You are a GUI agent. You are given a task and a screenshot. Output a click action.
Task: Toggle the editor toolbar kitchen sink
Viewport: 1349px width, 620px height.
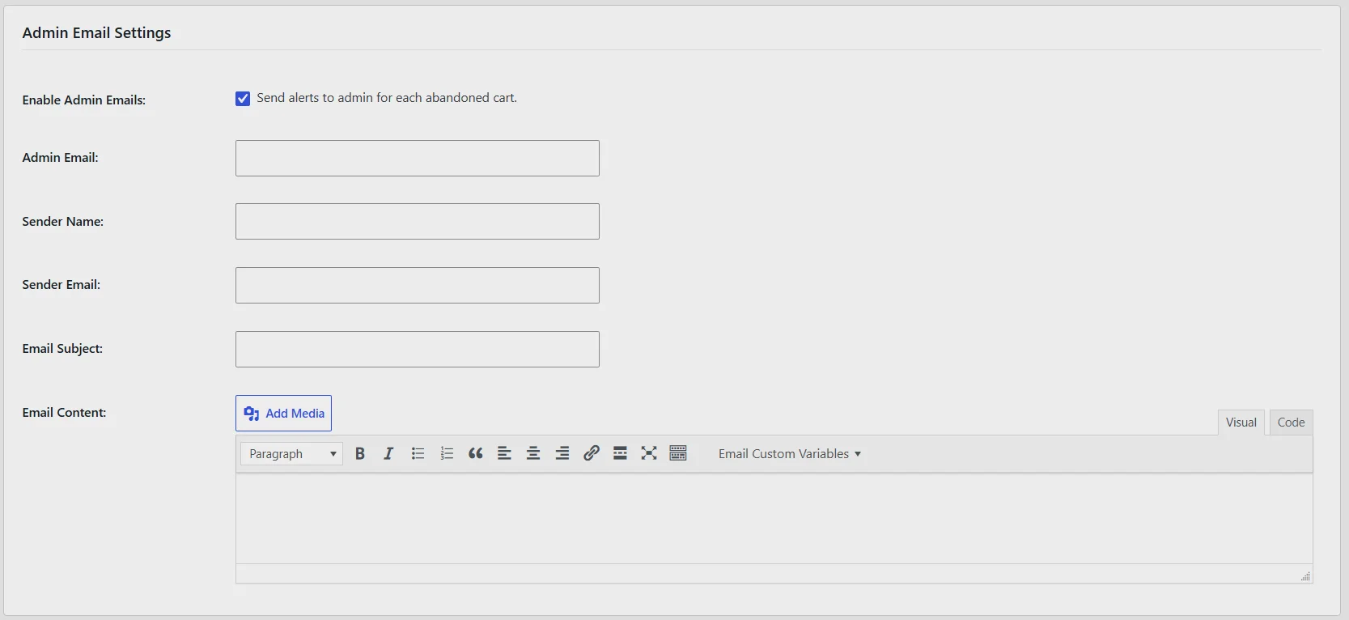pos(678,454)
